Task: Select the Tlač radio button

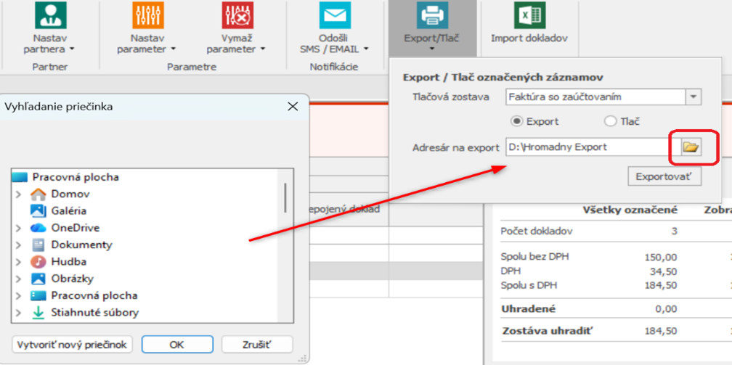Action: click(x=610, y=121)
